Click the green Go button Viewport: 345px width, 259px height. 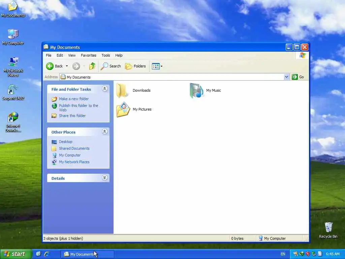298,77
